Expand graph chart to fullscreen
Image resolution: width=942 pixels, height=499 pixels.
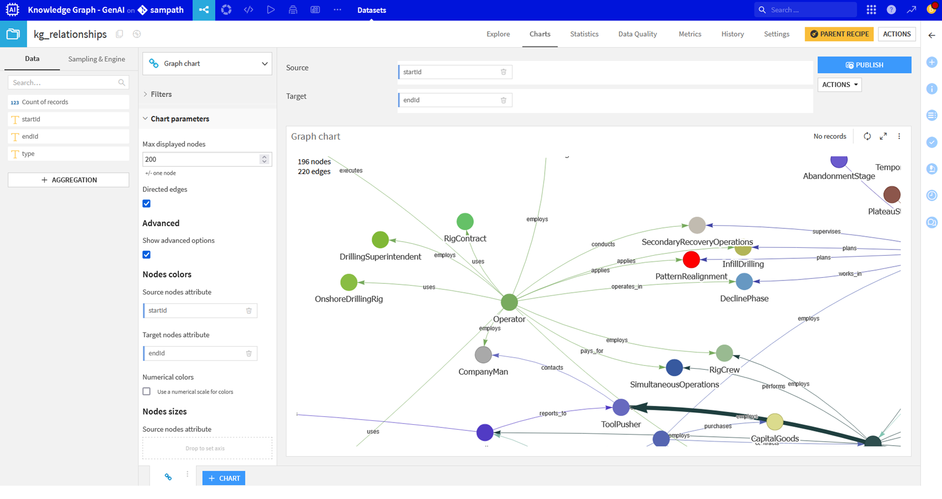click(883, 136)
